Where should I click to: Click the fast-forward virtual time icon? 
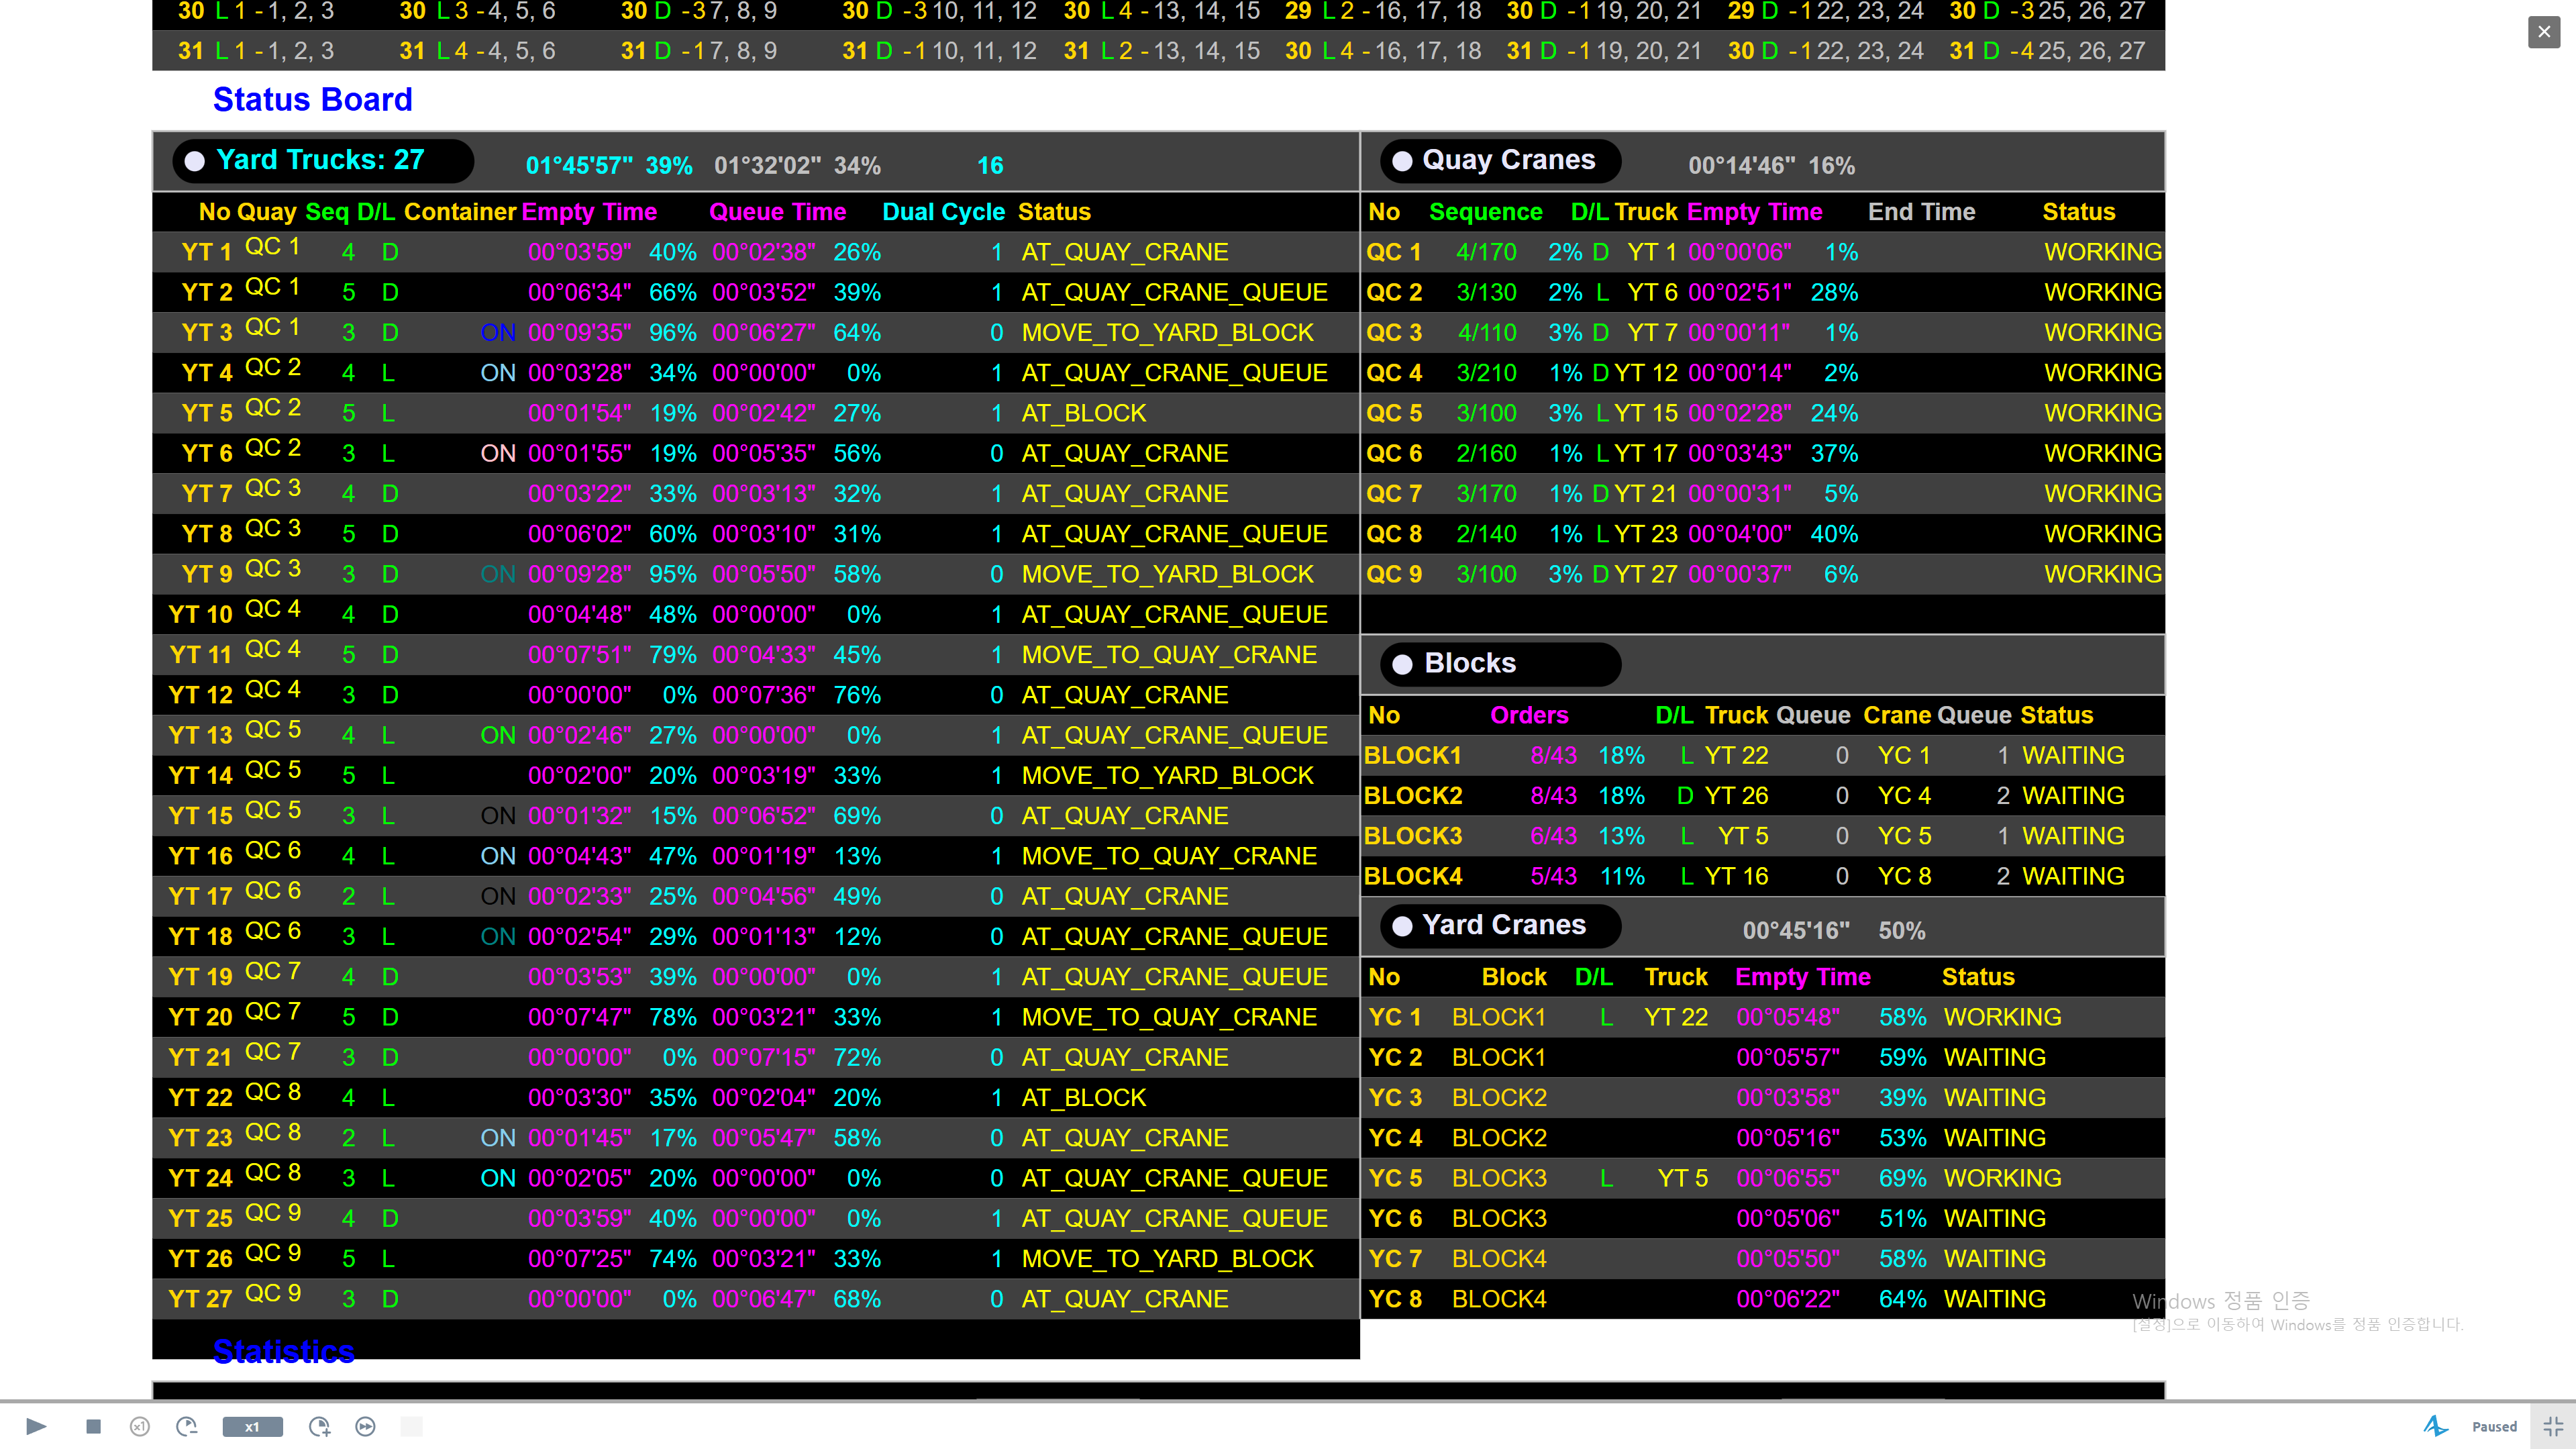(x=366, y=1426)
